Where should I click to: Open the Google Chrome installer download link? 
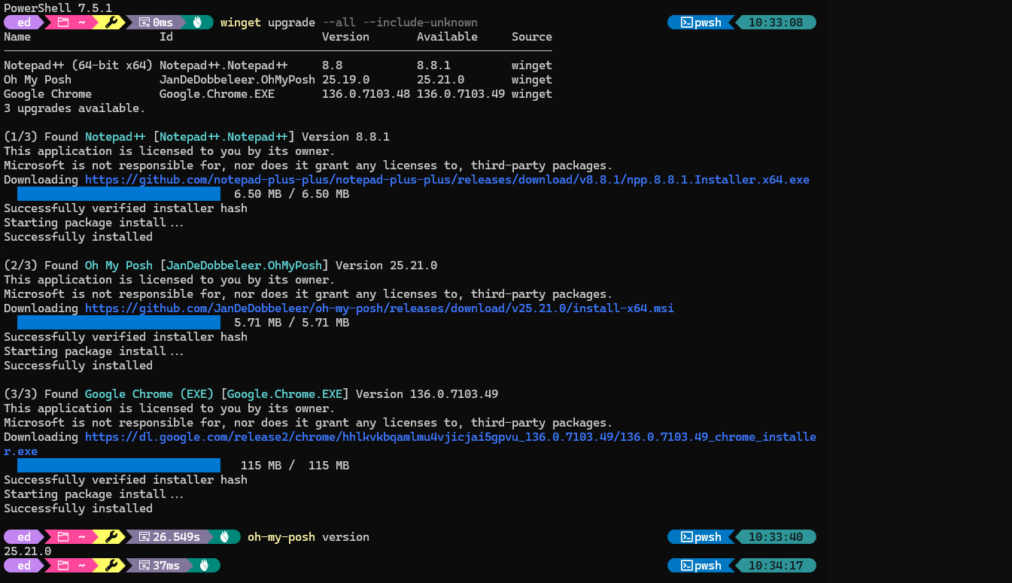click(x=449, y=437)
